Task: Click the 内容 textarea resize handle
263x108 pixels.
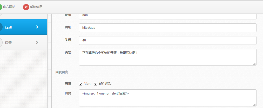Action: pos(254,63)
